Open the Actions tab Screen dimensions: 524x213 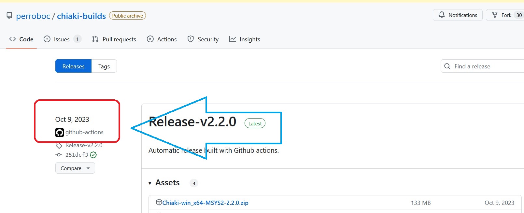162,39
